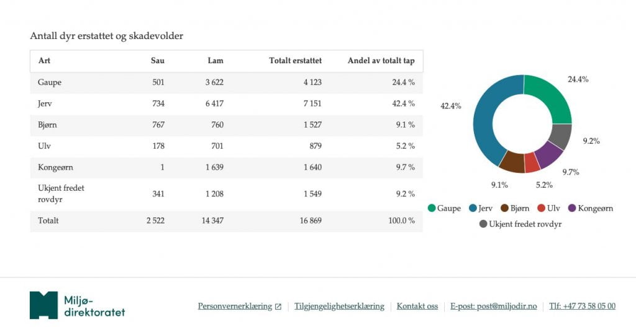Click the gray Ukjent fredet rovdyr legend dot

pyautogui.click(x=483, y=224)
